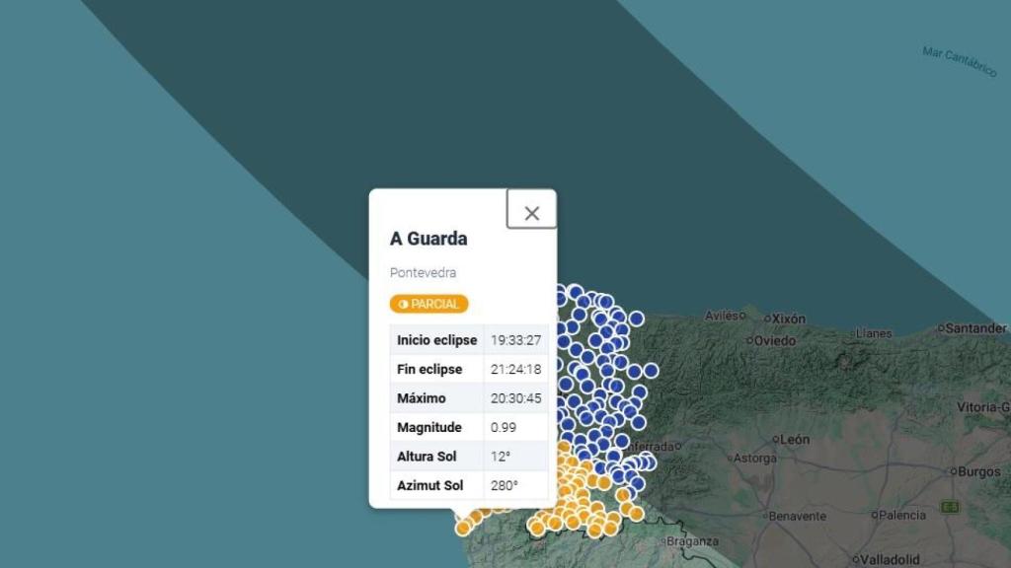Click the Altura Sol row label
The image size is (1011, 568).
pyautogui.click(x=427, y=456)
